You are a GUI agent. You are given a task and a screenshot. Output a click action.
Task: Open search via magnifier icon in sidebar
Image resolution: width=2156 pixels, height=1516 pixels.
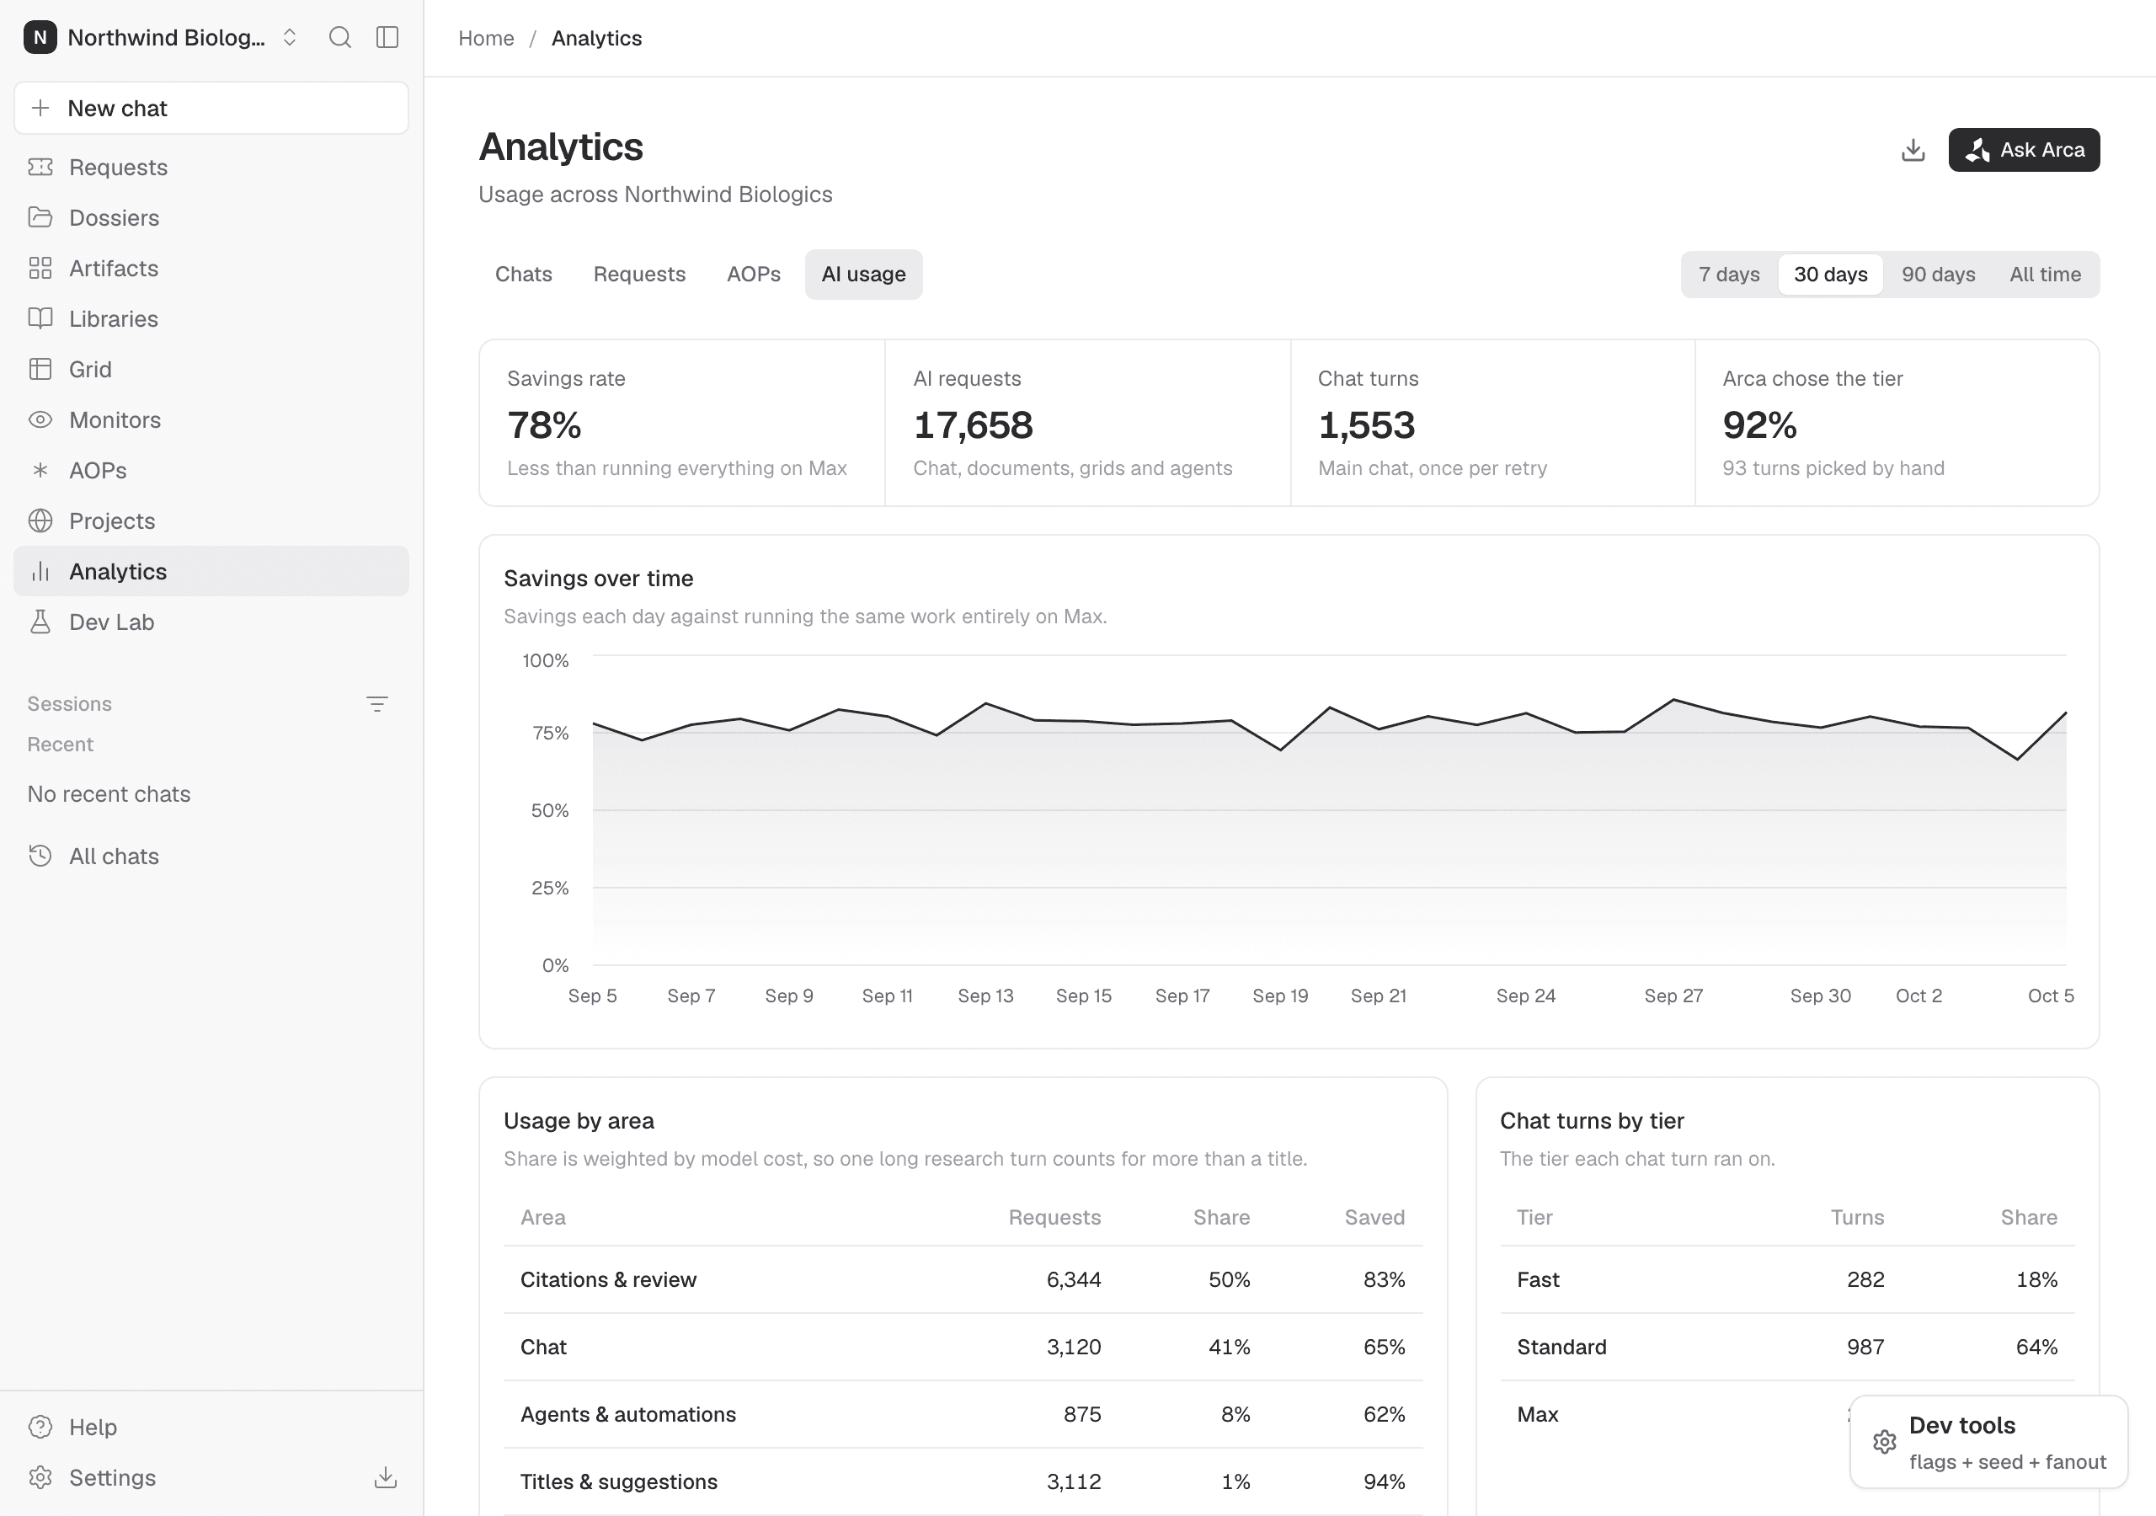[x=340, y=38]
